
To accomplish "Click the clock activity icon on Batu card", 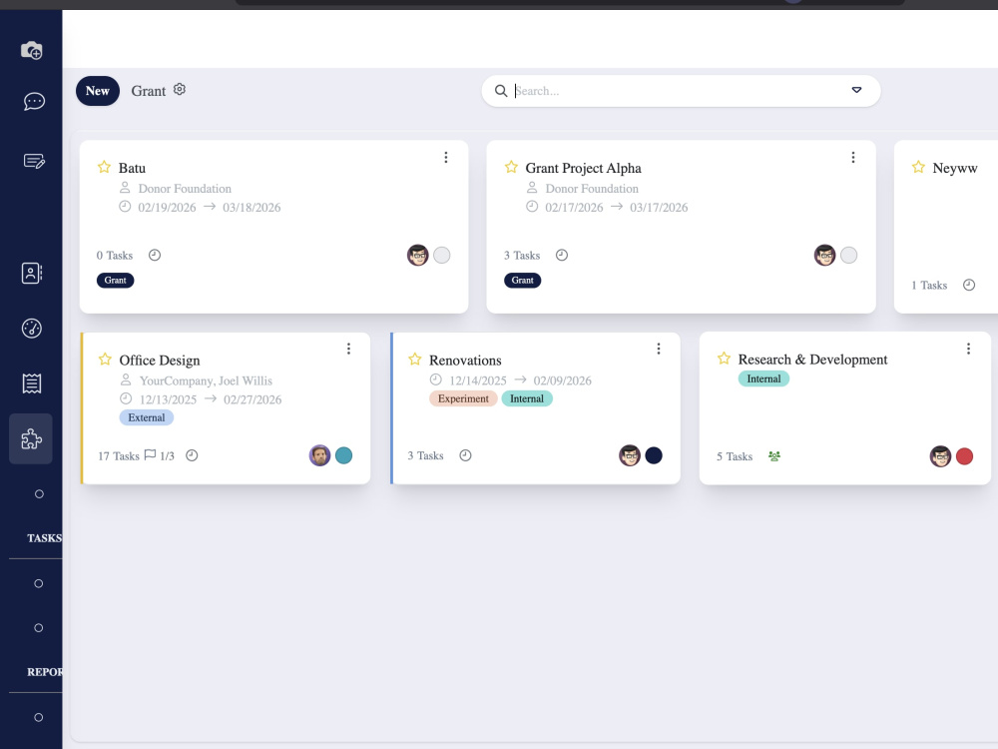I will point(155,255).
